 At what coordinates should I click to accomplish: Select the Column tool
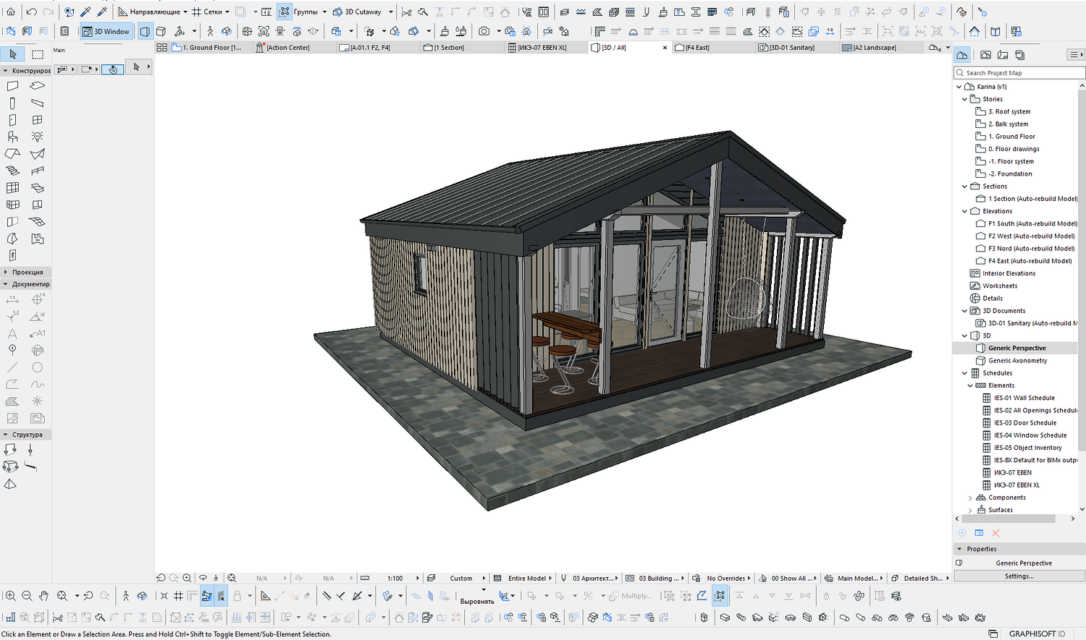tap(12, 103)
